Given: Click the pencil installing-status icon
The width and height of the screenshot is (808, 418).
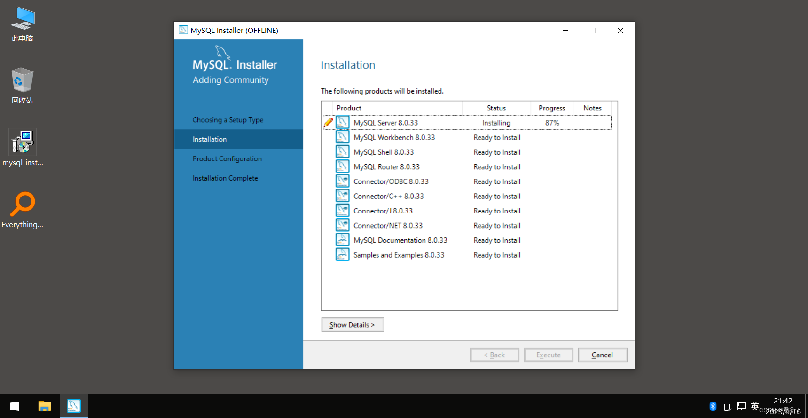Looking at the screenshot, I should tap(329, 123).
